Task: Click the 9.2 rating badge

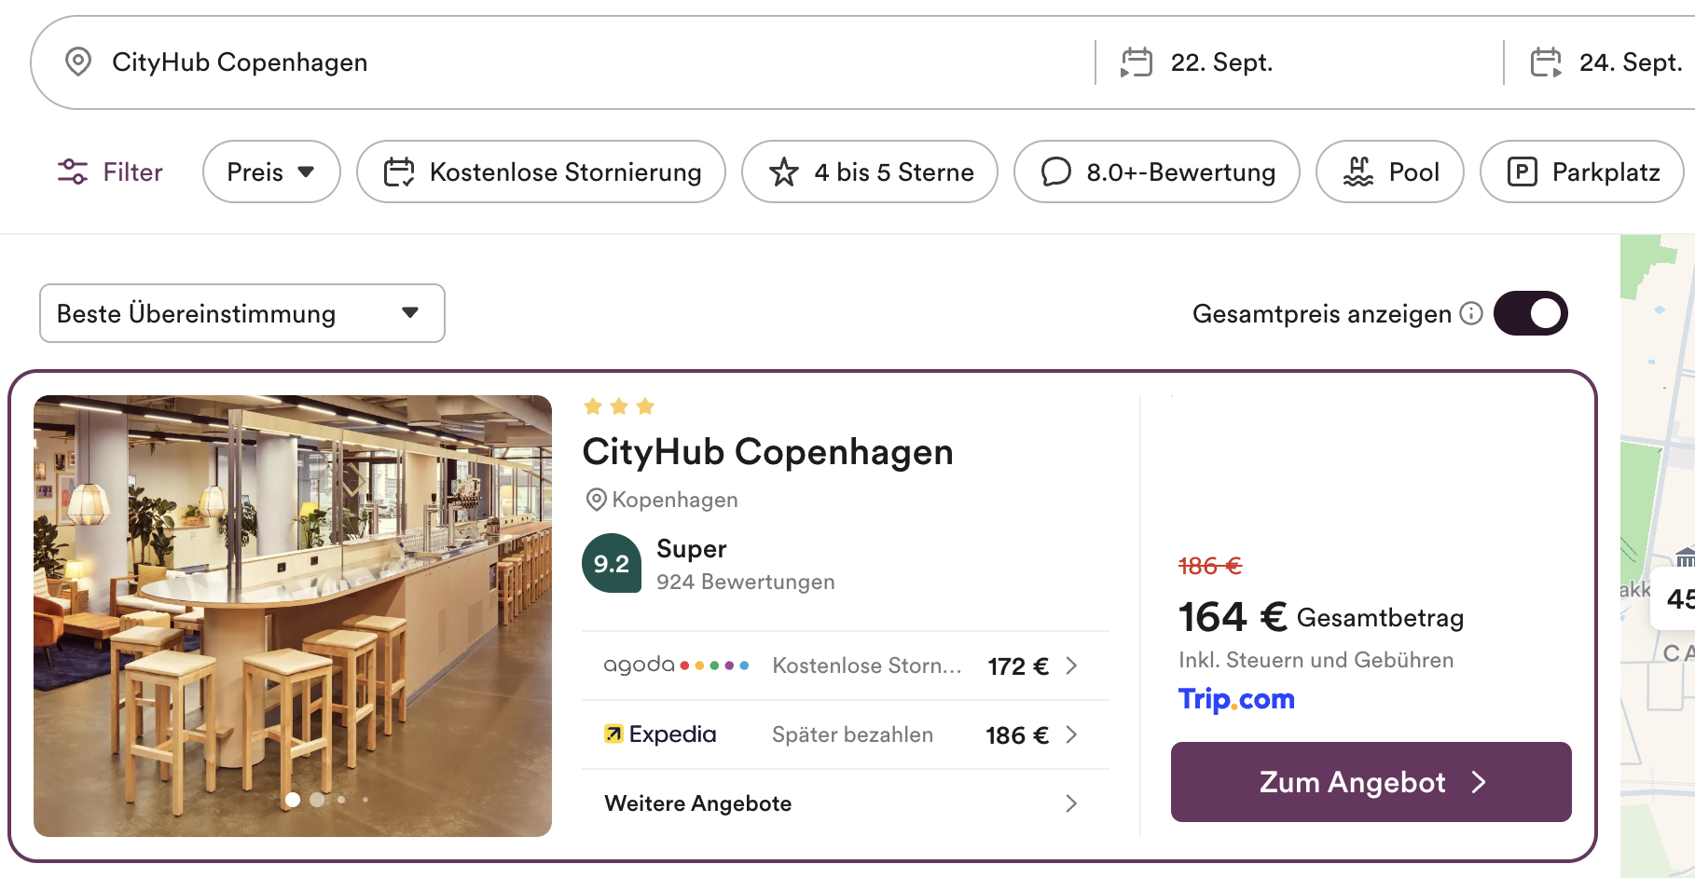Action: click(612, 563)
